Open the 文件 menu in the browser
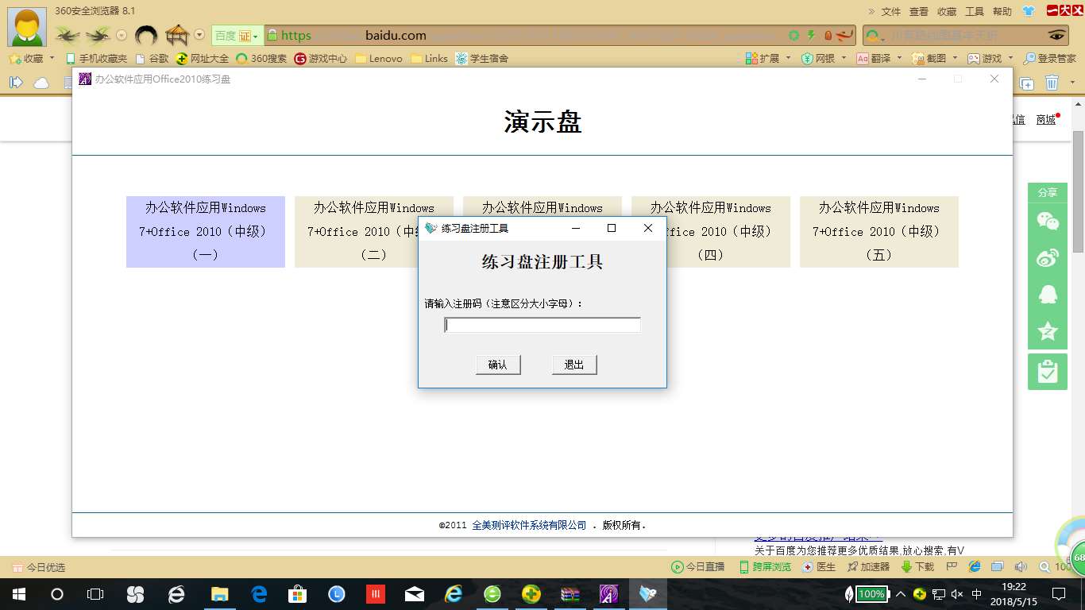1085x610 pixels. click(891, 11)
